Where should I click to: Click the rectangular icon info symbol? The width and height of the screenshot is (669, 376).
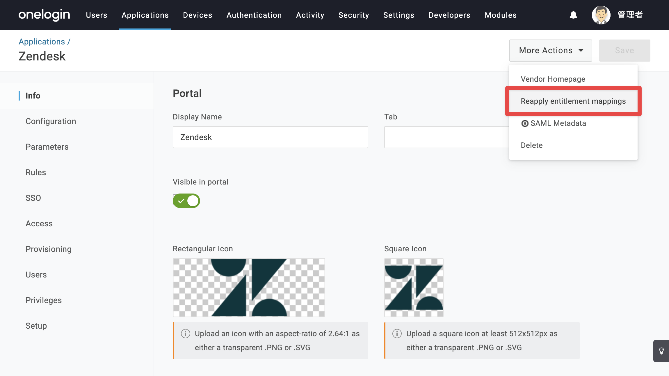point(186,334)
